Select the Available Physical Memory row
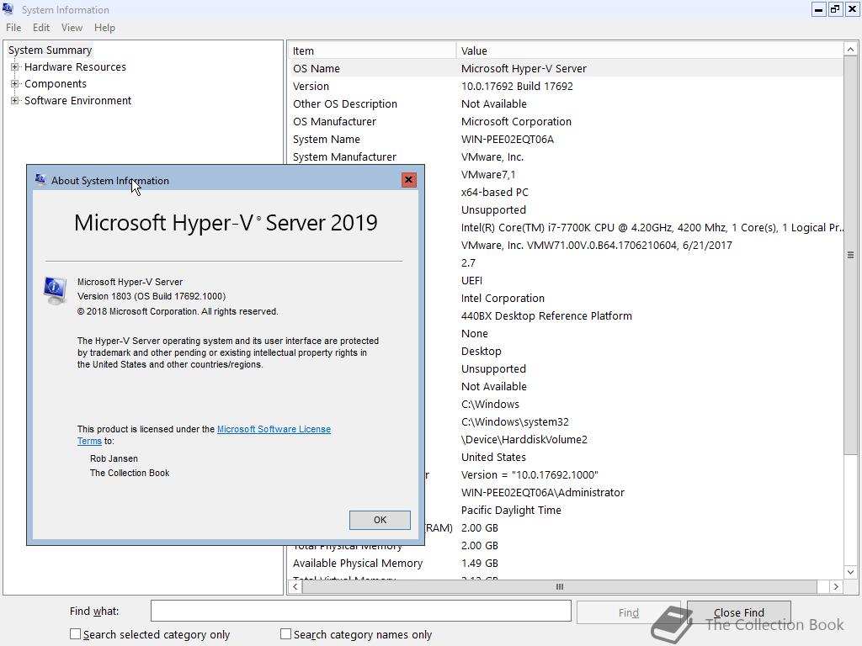This screenshot has height=646, width=862. pyautogui.click(x=565, y=563)
